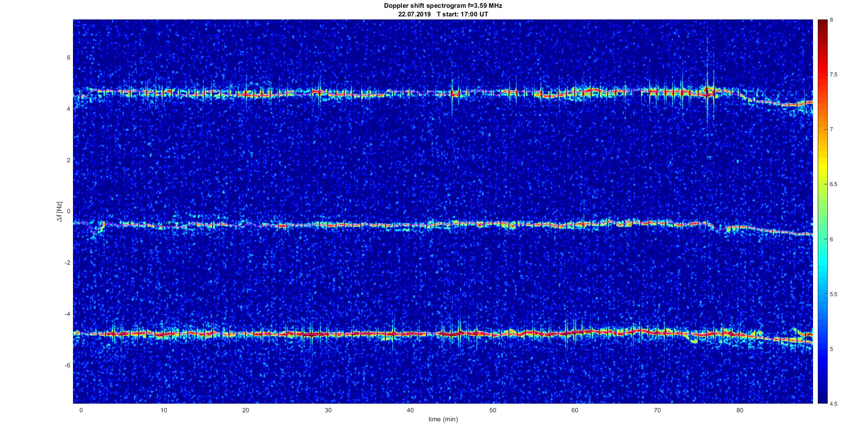The width and height of the screenshot is (864, 433).
Task: Click the x-axis tick label '60'
Action: coord(575,410)
